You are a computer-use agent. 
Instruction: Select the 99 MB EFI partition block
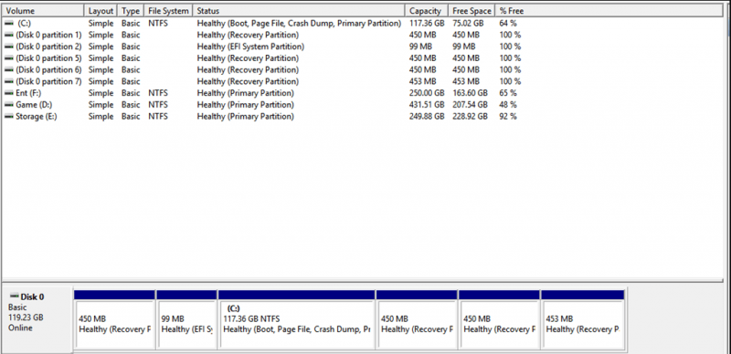point(186,319)
